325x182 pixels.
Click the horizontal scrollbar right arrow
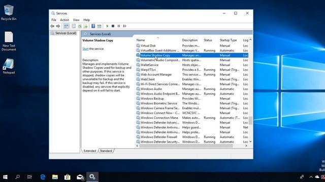(246, 146)
